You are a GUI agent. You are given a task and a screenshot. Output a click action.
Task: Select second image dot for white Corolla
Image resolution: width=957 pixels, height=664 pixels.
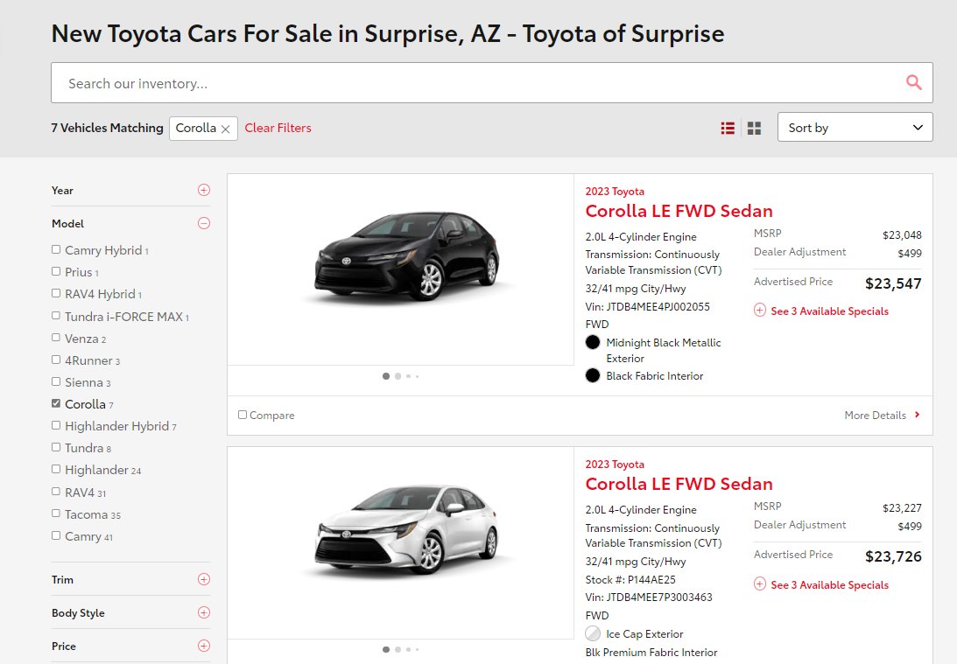pos(398,649)
